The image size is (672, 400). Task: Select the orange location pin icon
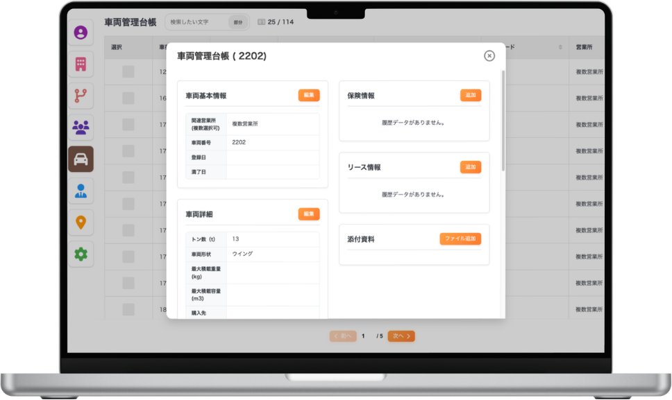(x=81, y=223)
